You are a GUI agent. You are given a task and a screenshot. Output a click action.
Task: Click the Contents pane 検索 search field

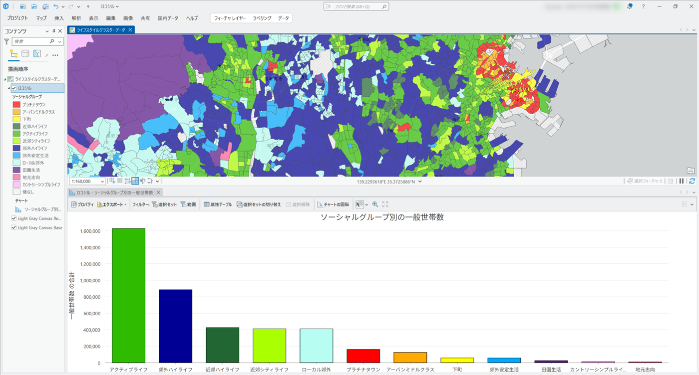click(x=30, y=41)
